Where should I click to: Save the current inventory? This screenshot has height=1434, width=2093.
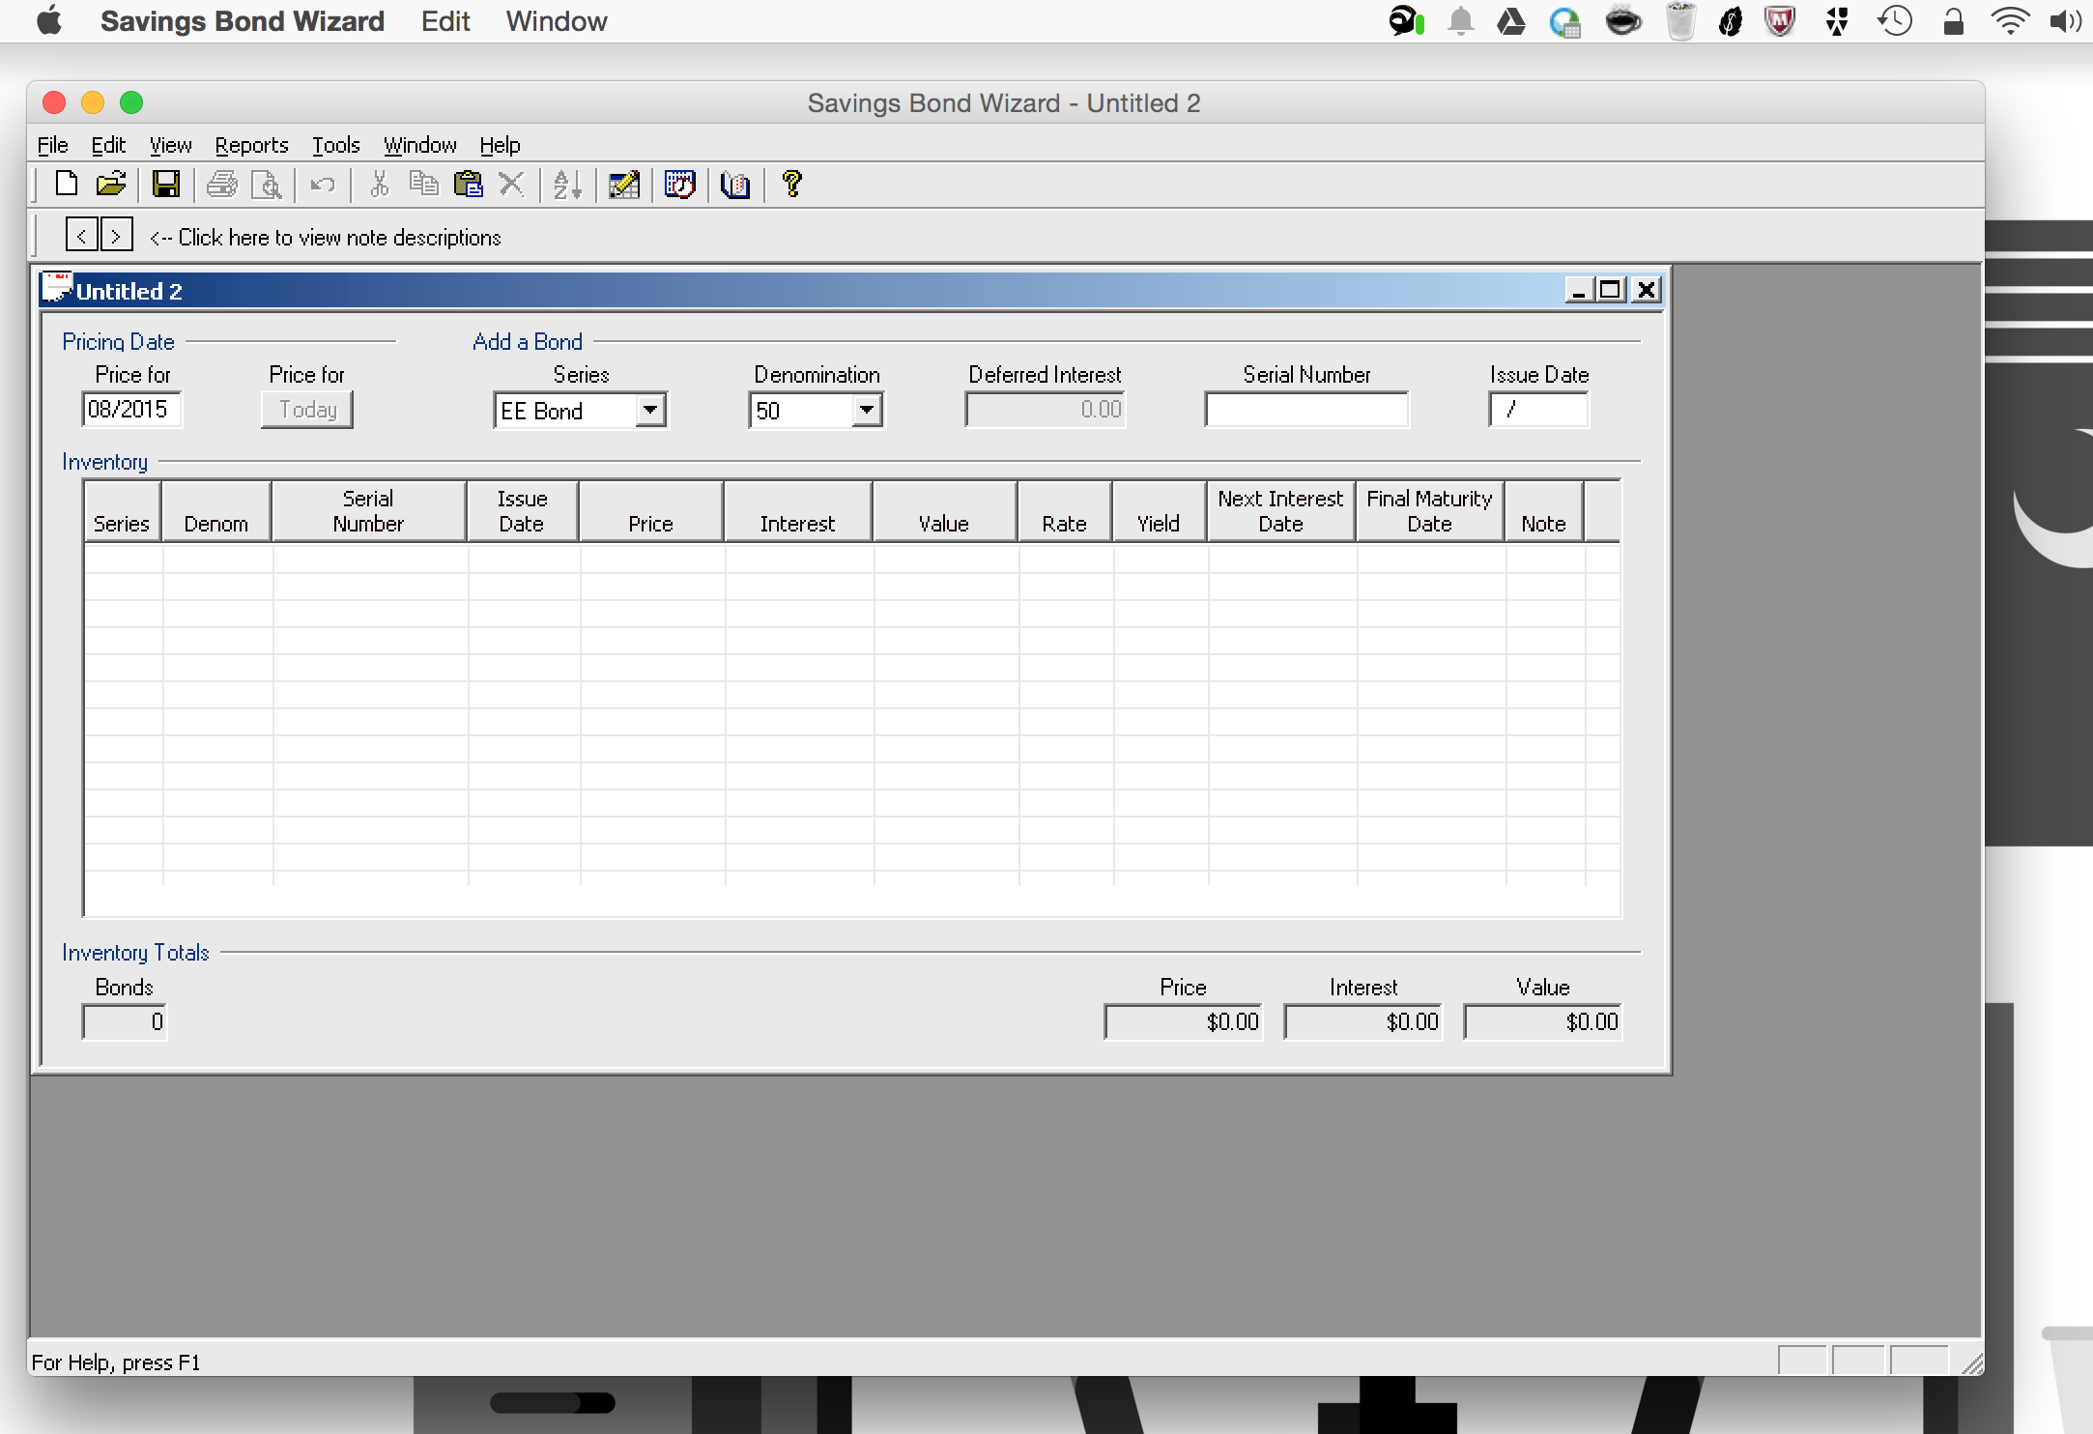tap(166, 184)
